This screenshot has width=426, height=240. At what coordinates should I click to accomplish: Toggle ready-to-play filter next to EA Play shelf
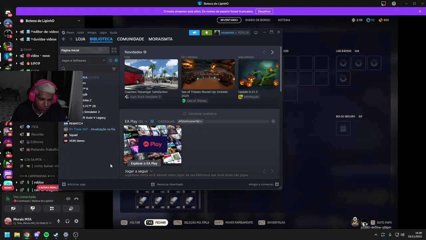click(x=152, y=121)
